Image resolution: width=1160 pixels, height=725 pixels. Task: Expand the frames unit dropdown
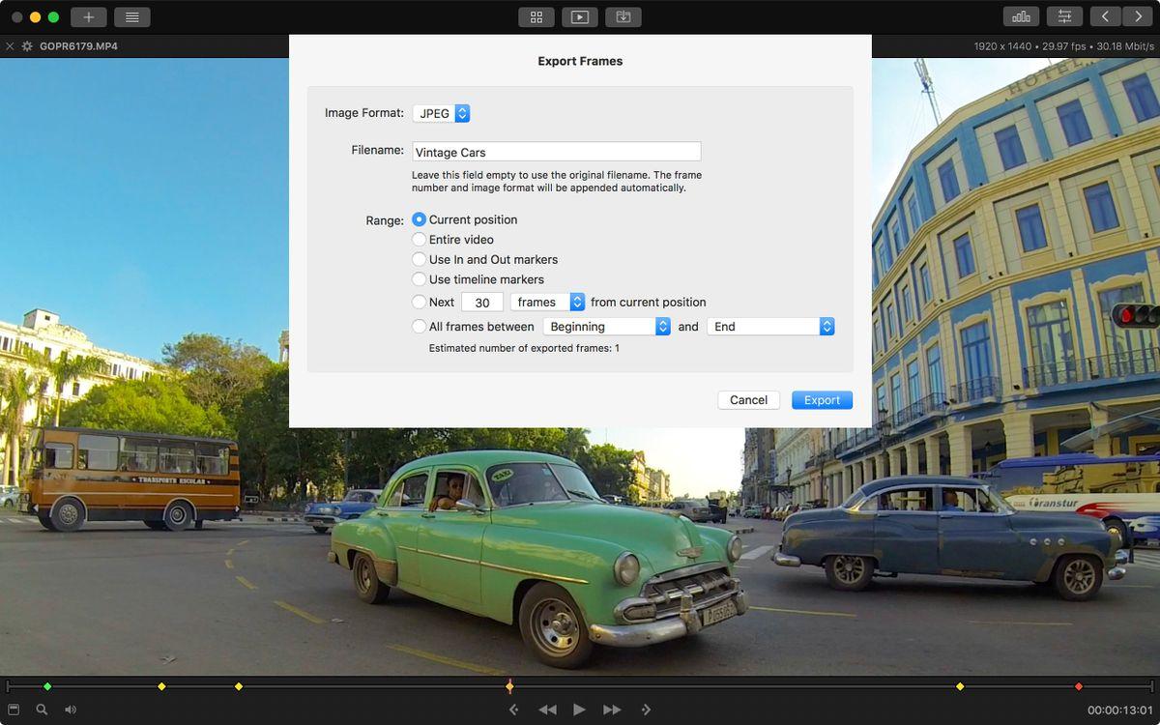[547, 302]
